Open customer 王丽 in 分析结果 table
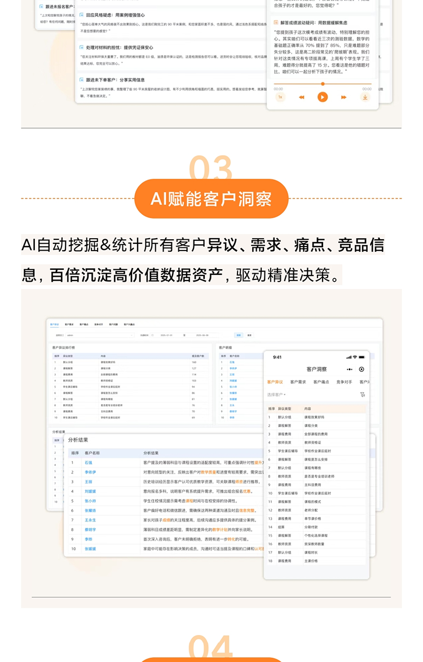 pos(88,482)
